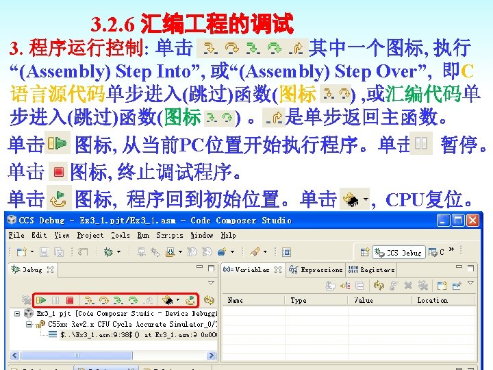Click the Suspend pause icon in Debug toolbar

pyautogui.click(x=55, y=300)
